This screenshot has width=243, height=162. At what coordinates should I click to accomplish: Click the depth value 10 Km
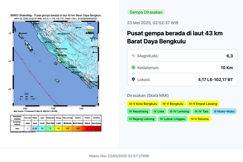(227, 68)
